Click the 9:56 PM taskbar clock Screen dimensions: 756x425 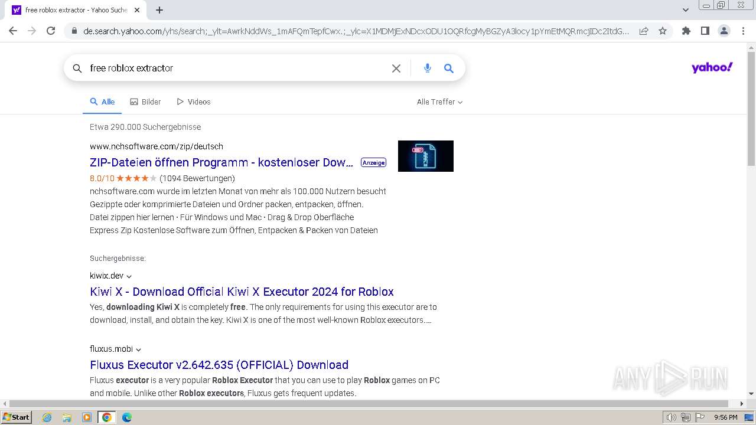click(x=725, y=417)
